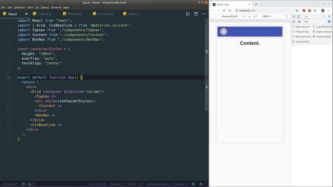Click the Open Changes compare icon
This screenshot has width=333, height=187.
click(188, 14)
